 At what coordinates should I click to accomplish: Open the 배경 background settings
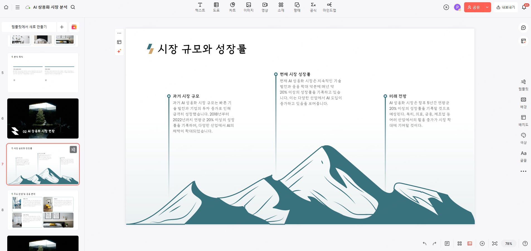[x=523, y=103]
